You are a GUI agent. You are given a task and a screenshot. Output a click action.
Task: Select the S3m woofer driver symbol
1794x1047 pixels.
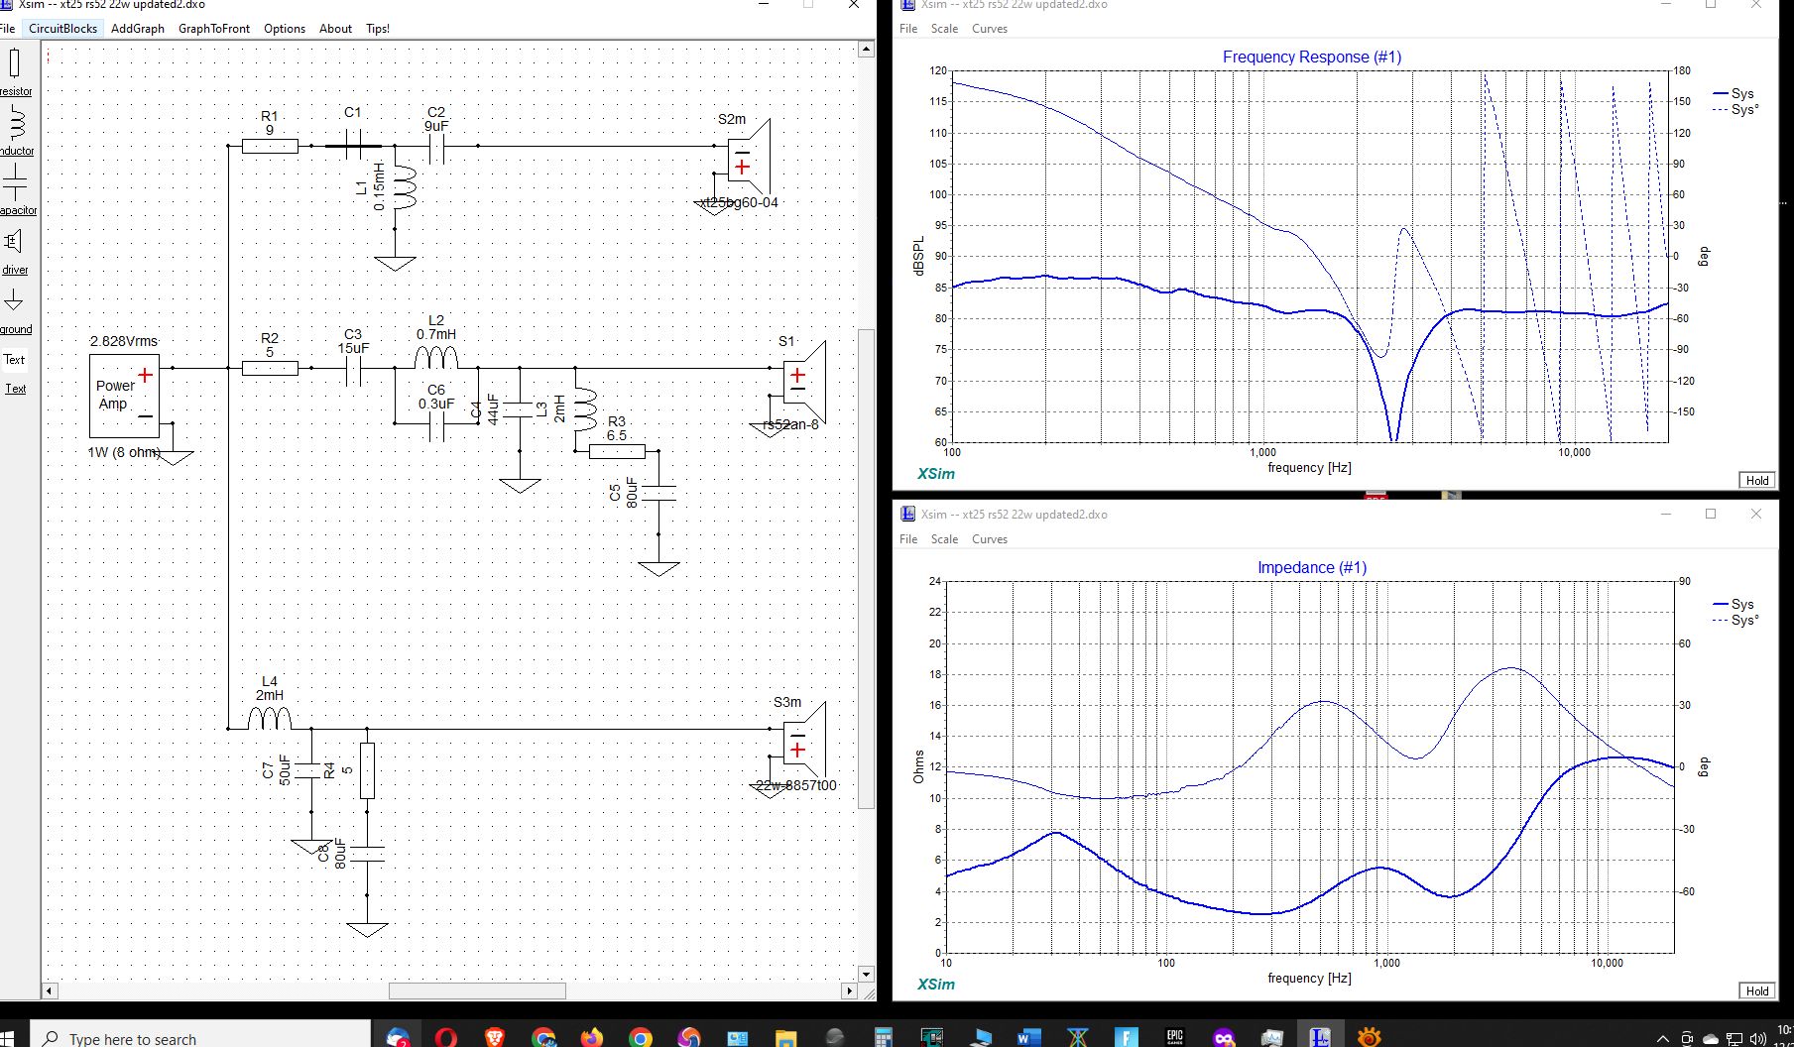point(804,742)
